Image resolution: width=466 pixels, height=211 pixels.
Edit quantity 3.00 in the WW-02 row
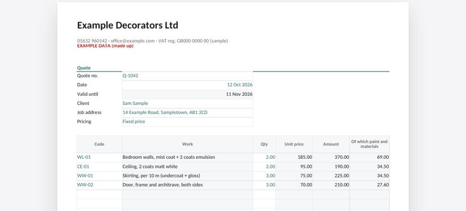pos(264,185)
